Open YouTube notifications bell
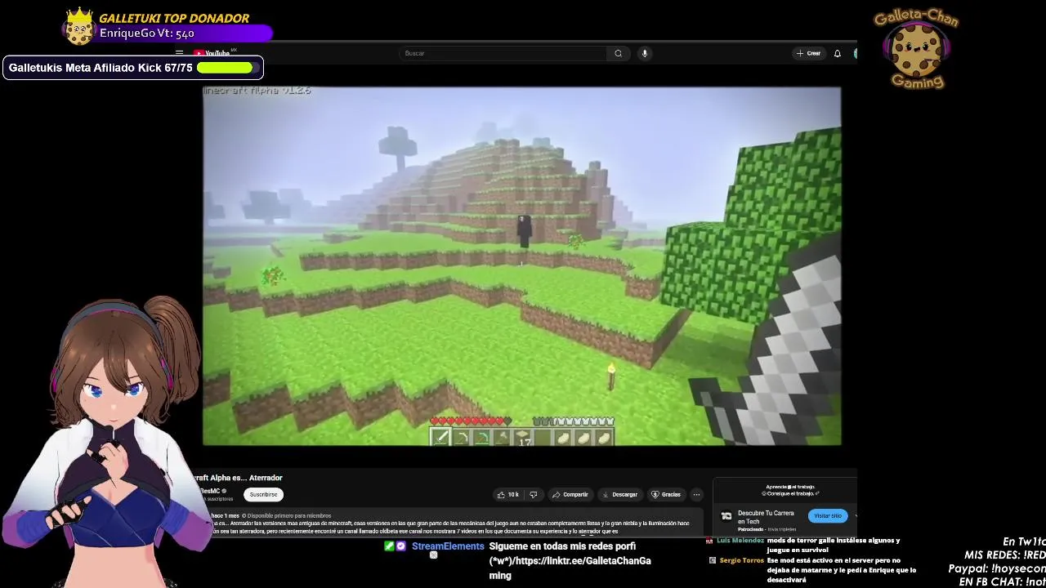The height and width of the screenshot is (588, 1046). (837, 53)
